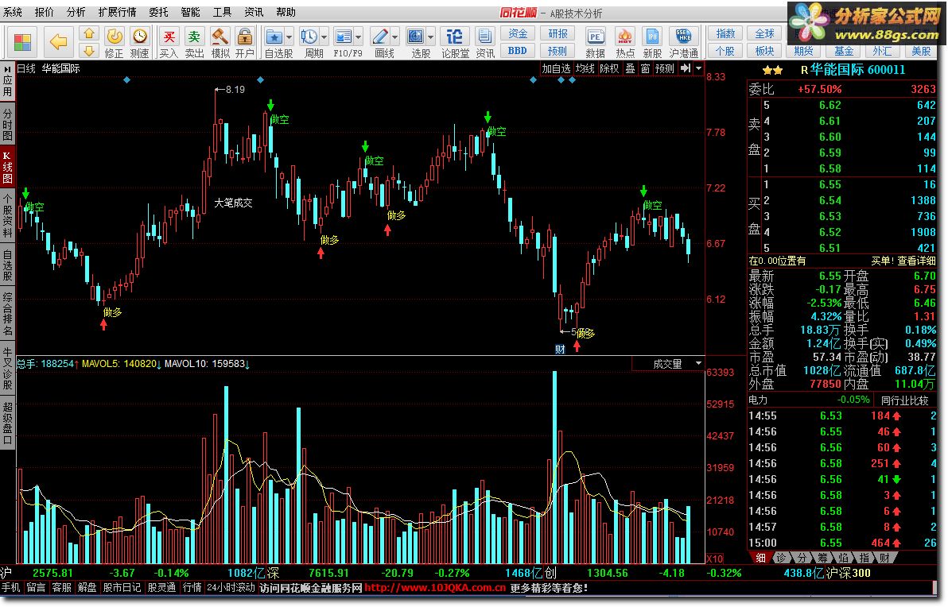Click the 指数 button

point(725,33)
